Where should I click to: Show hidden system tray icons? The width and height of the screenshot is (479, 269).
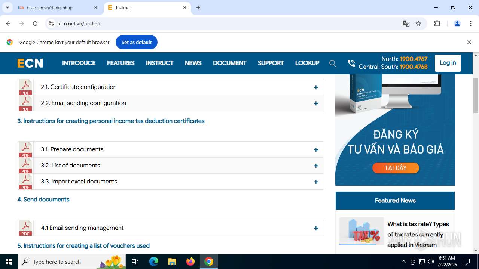[x=403, y=262]
